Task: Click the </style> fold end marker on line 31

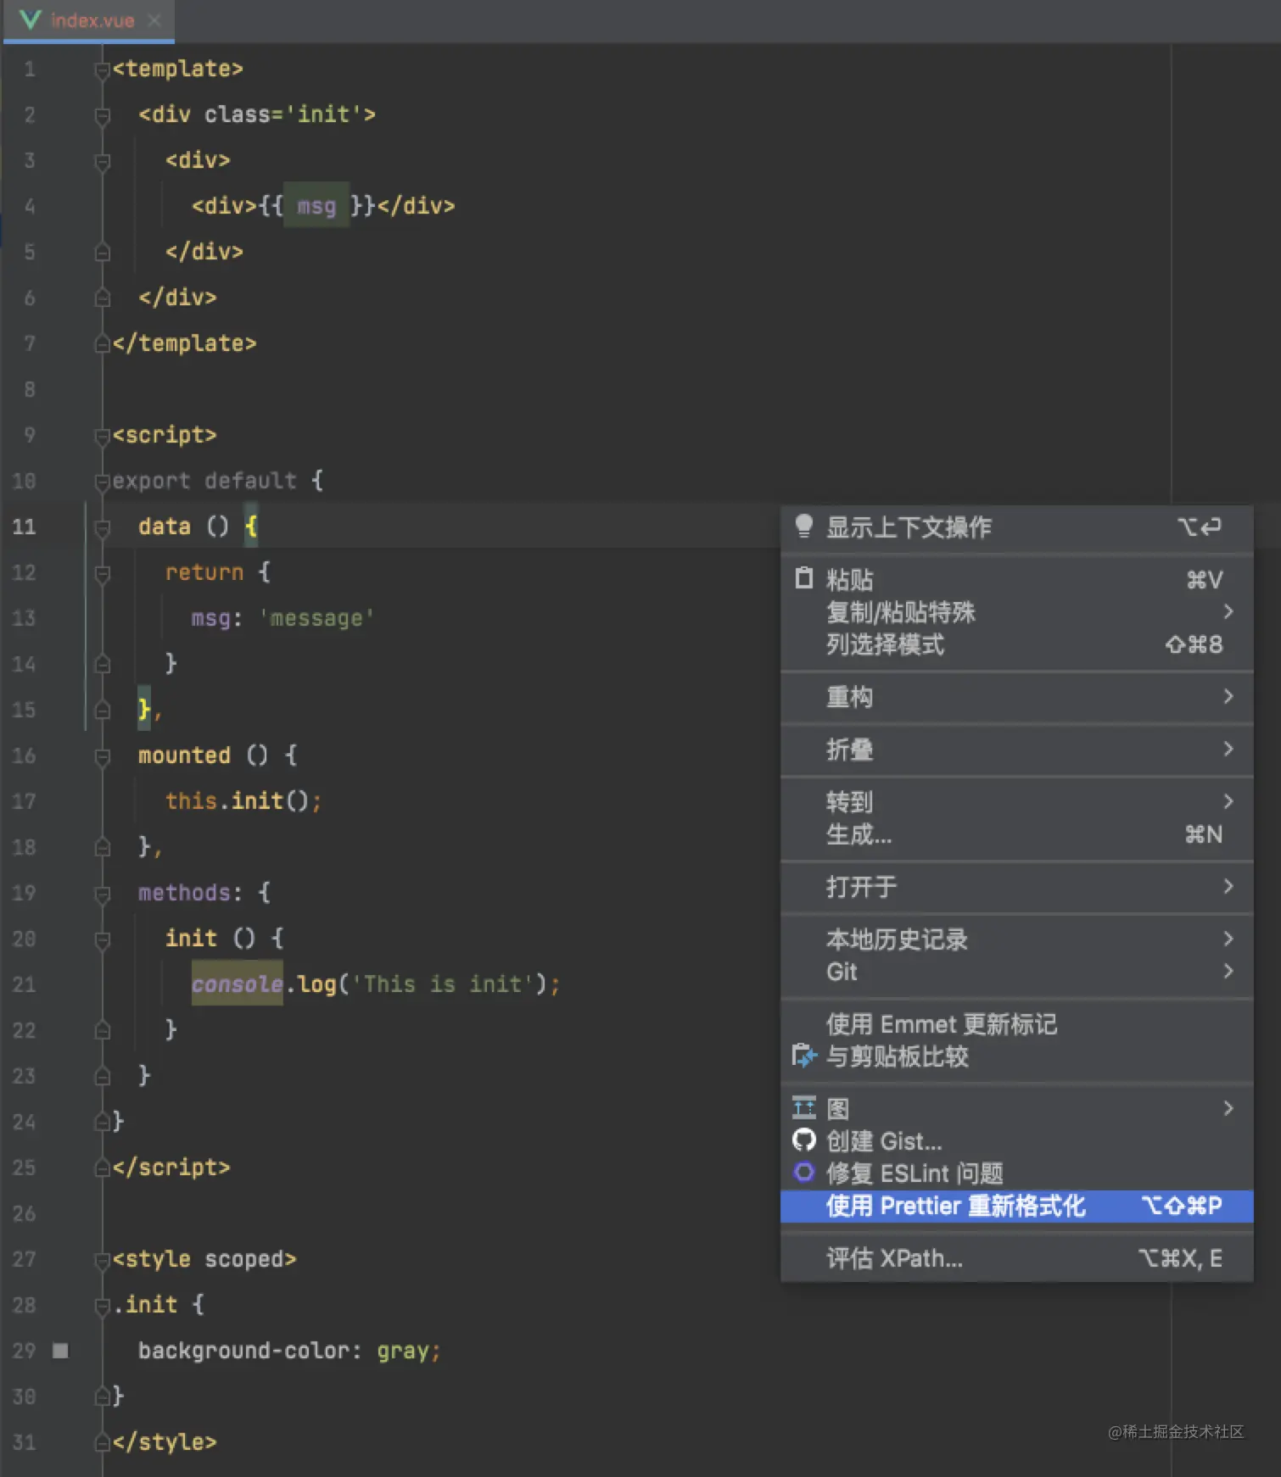Action: [103, 1442]
